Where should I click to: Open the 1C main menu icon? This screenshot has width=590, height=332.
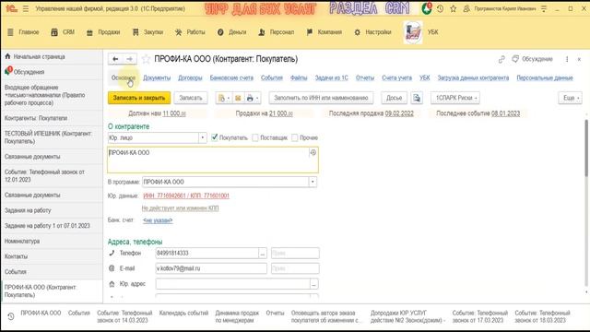tap(12, 8)
